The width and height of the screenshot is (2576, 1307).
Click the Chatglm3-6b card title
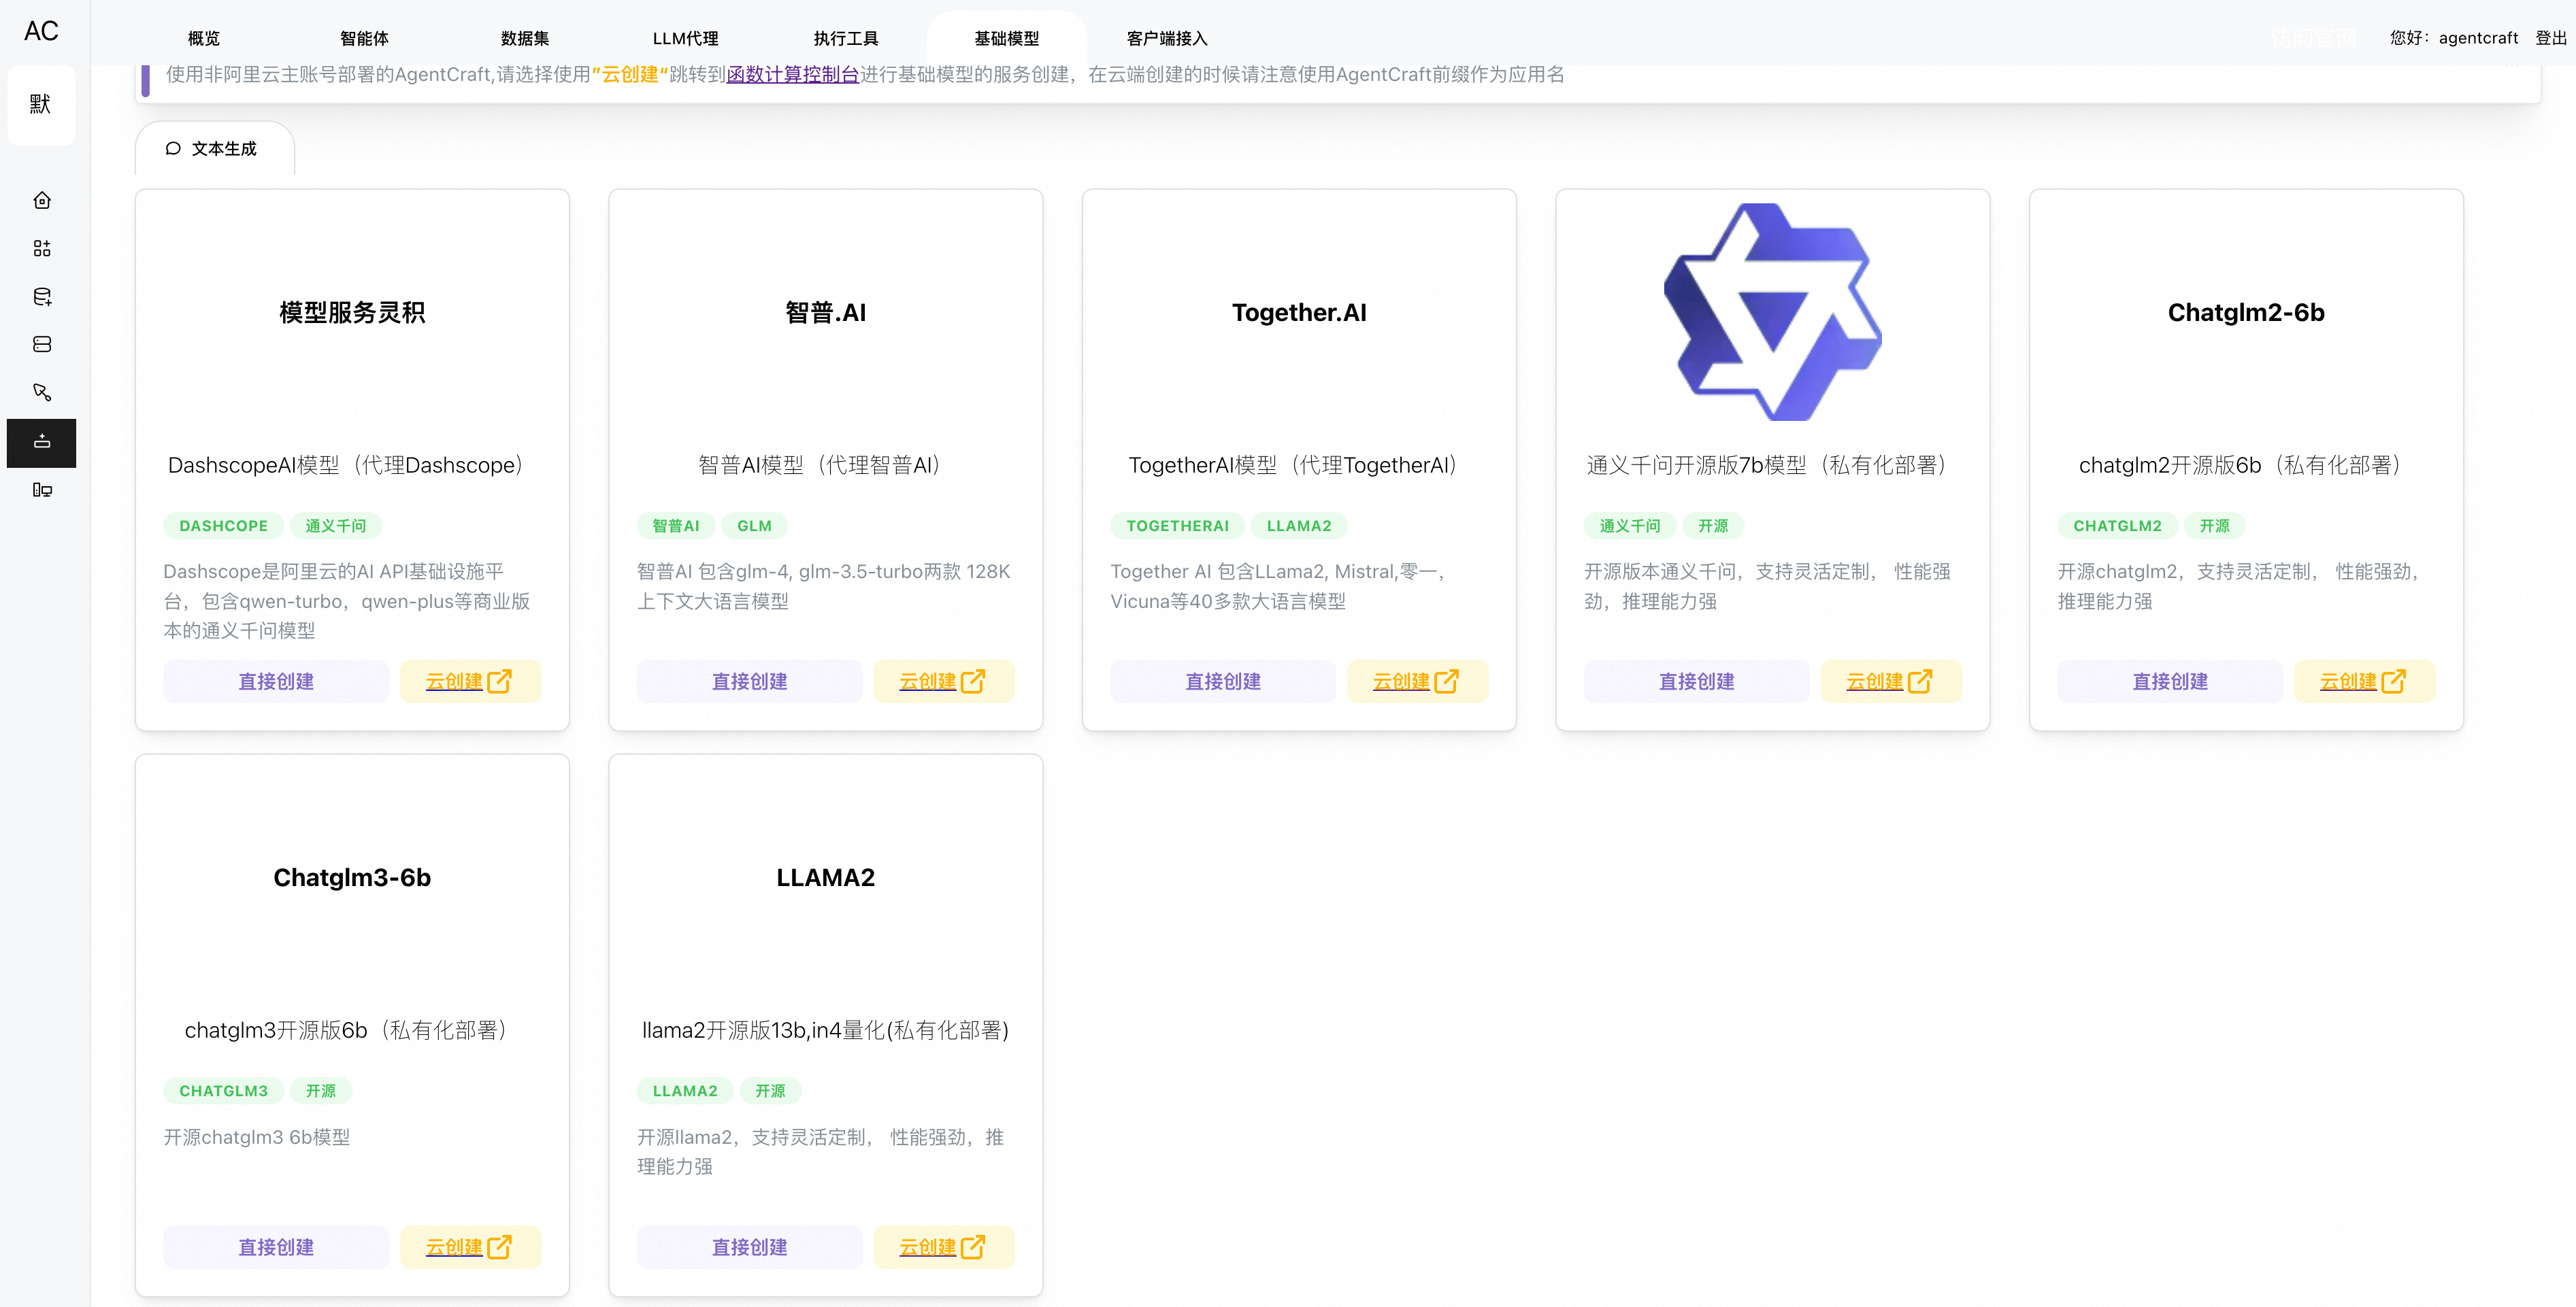coord(352,877)
